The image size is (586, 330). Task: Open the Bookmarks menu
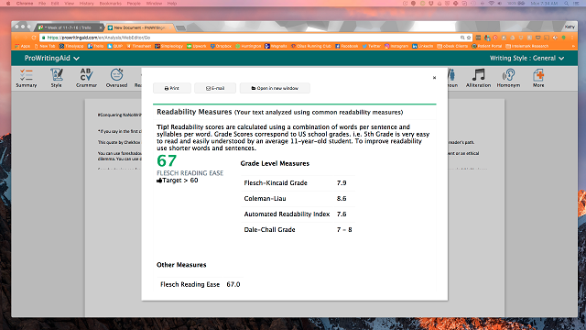[110, 4]
